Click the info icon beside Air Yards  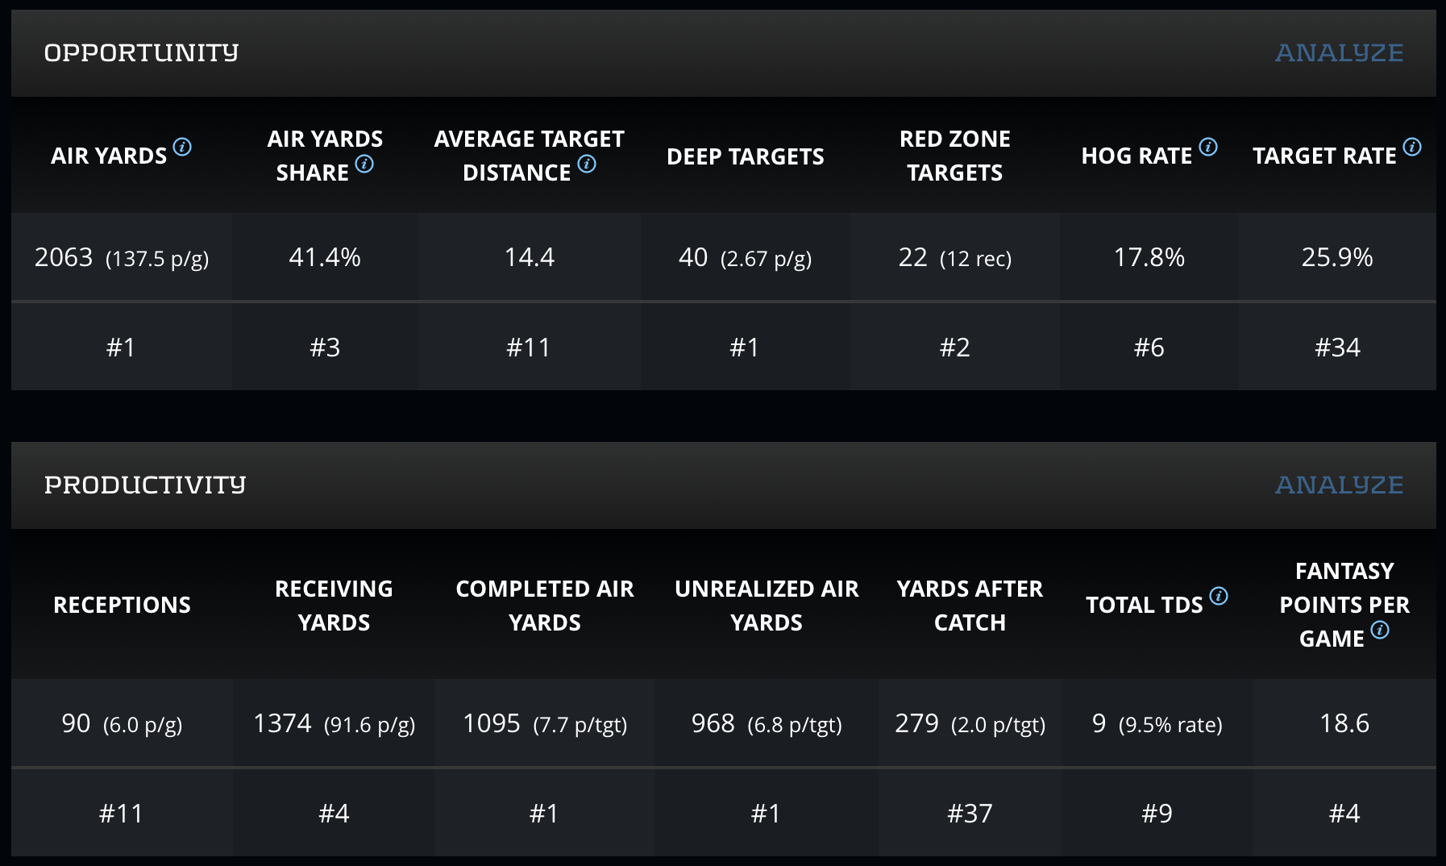point(183,147)
